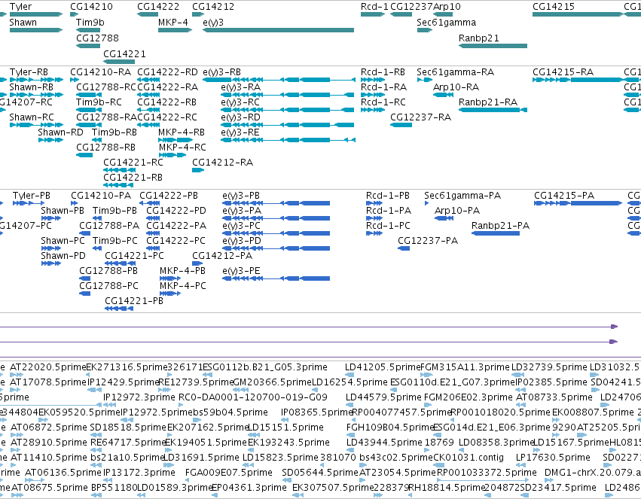Viewport: 641px width, 499px height.
Task: Select the e(y)3-RD transcript glyph
Action: tap(288, 125)
